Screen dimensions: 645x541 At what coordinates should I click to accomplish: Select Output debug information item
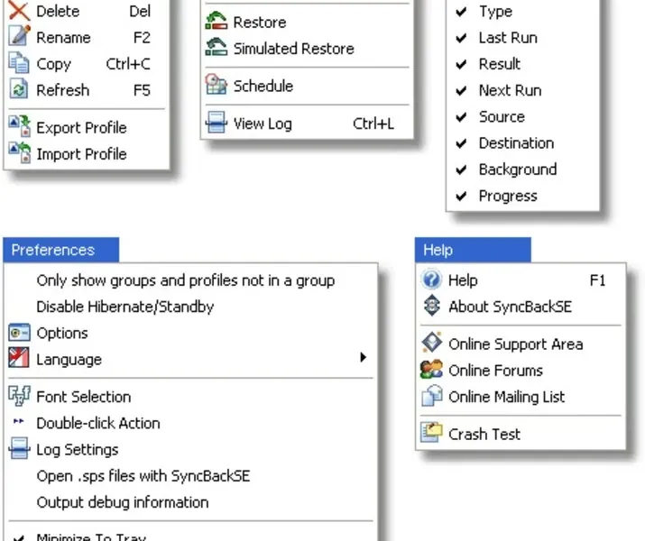click(x=122, y=502)
